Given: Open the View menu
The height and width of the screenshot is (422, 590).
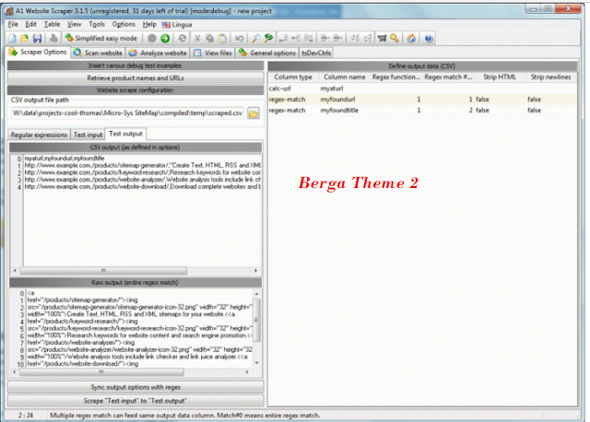Looking at the screenshot, I should [x=74, y=25].
